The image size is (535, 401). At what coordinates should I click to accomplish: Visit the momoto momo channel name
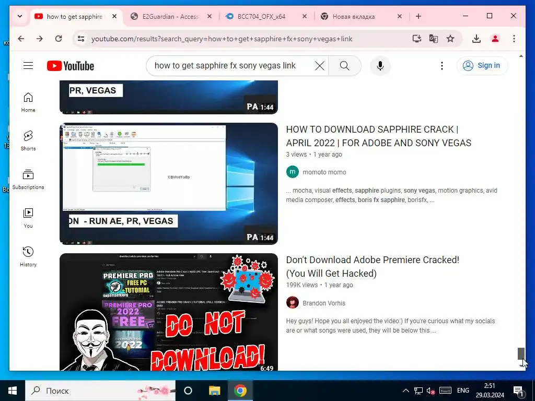324,172
